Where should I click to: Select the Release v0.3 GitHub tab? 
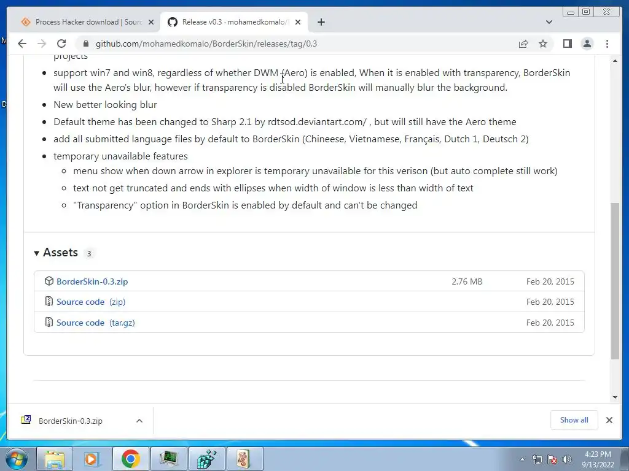(x=234, y=22)
